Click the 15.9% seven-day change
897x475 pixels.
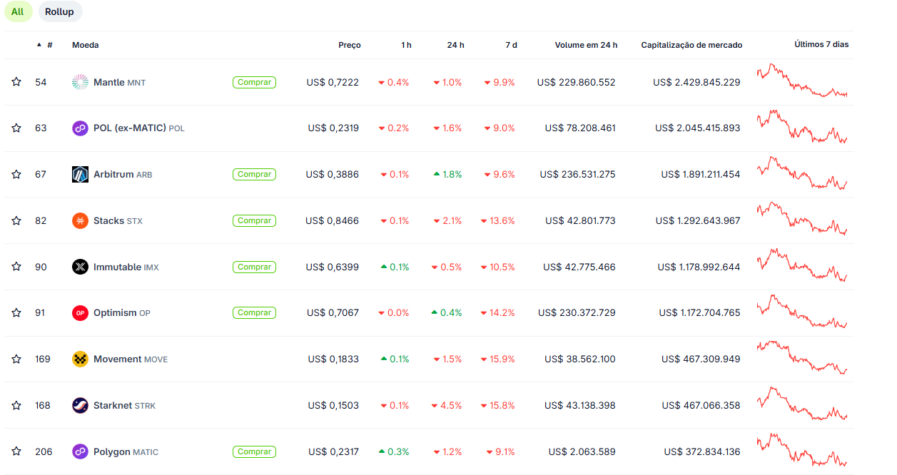pyautogui.click(x=498, y=359)
